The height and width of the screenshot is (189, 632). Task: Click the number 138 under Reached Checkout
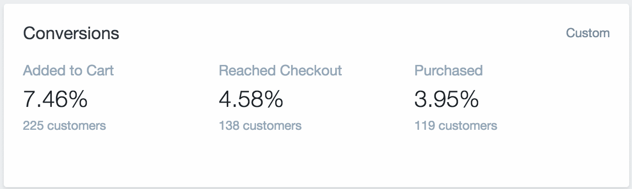coord(229,126)
